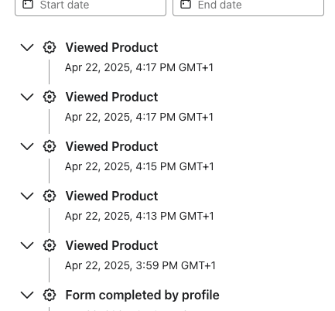Open the Form completed by profile event title
Image resolution: width=335 pixels, height=311 pixels.
(142, 296)
